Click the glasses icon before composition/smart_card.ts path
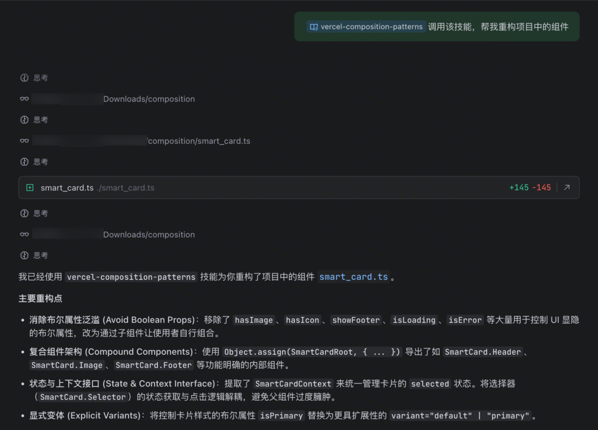 point(24,141)
